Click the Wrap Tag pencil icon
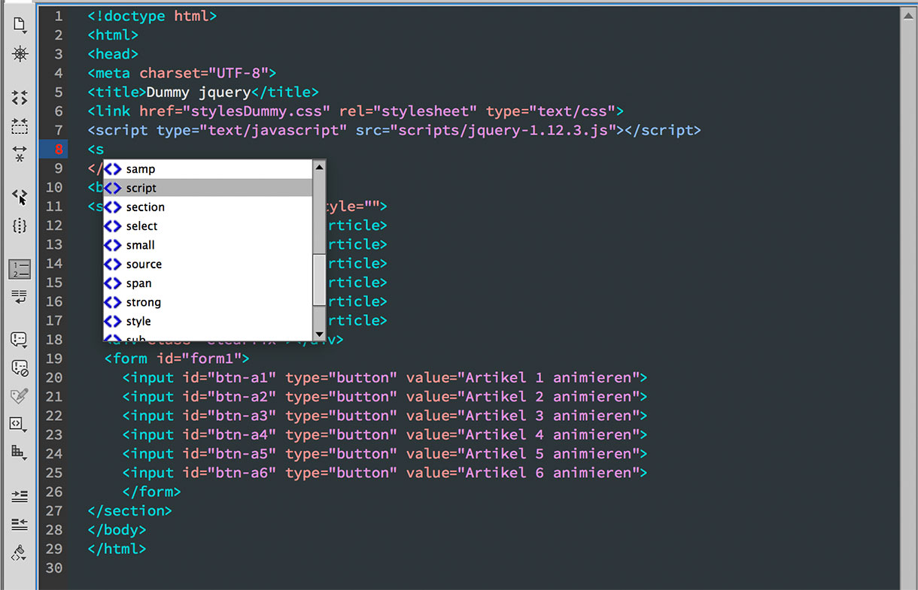The height and width of the screenshot is (590, 918). coord(20,395)
